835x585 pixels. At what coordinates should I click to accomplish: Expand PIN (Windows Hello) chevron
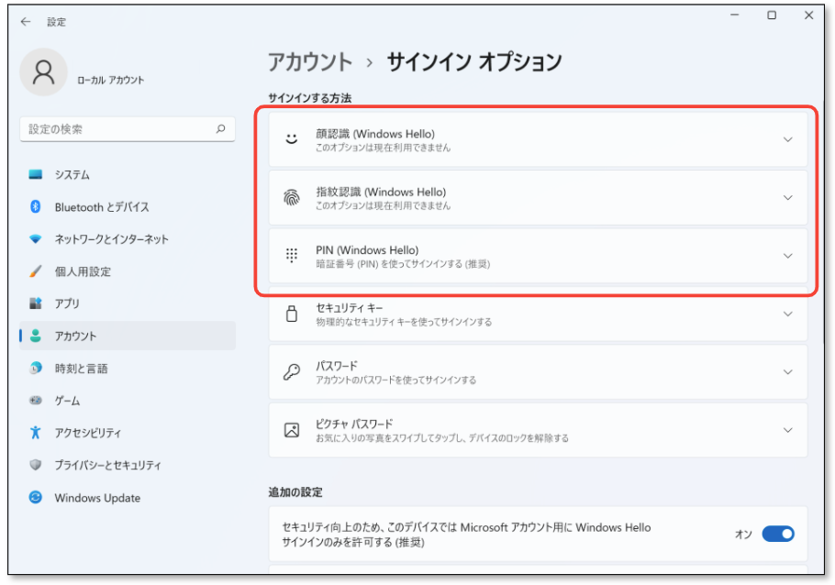(787, 256)
